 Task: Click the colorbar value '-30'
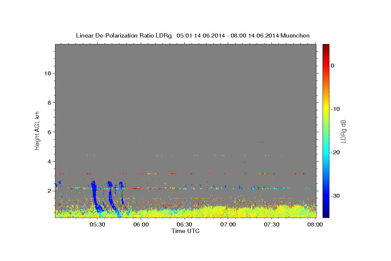pos(336,196)
